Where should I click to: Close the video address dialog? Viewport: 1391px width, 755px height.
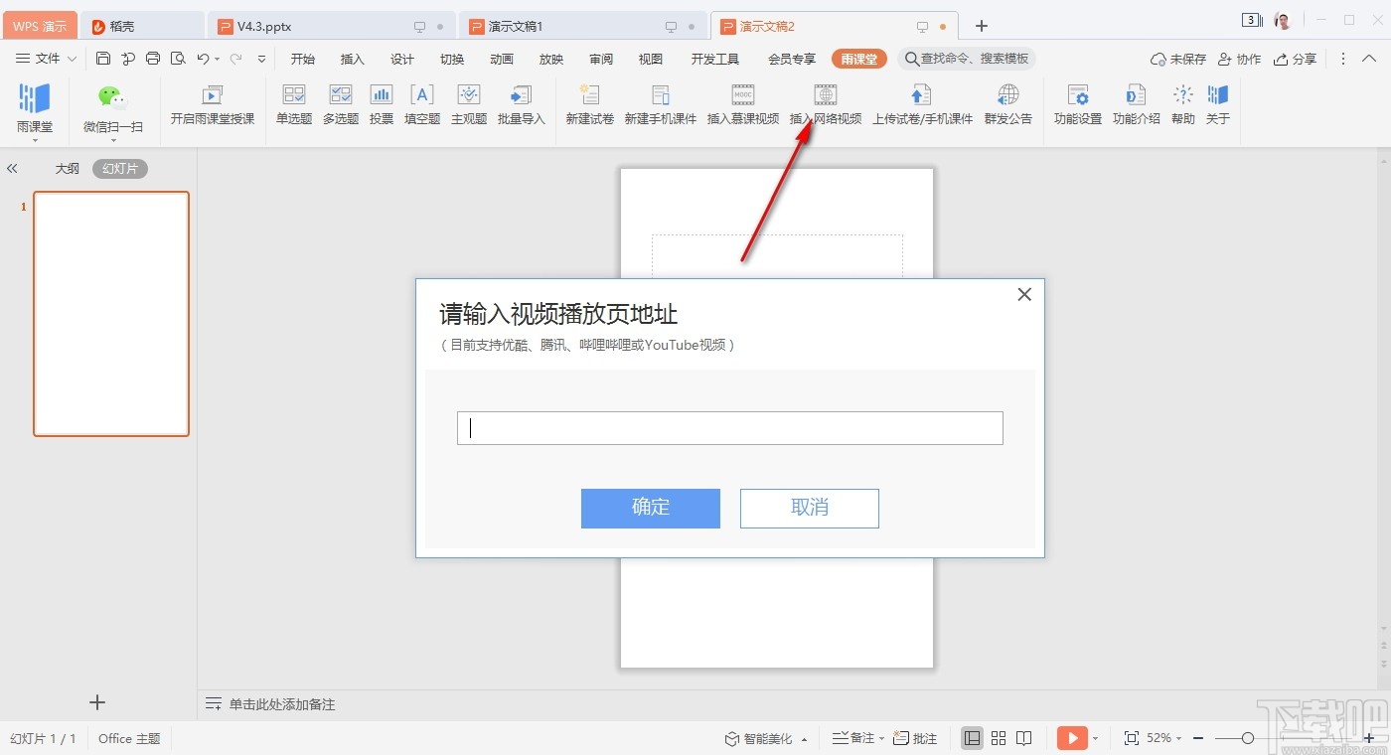[x=1024, y=294]
